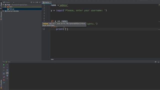
Task: Rerun the Test script with green play
Action: [x=4, y=65]
